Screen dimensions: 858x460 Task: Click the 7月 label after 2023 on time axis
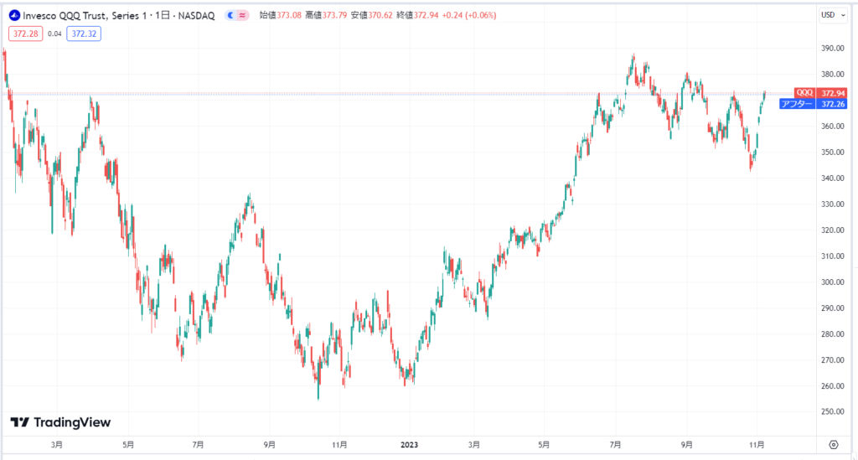pos(616,445)
